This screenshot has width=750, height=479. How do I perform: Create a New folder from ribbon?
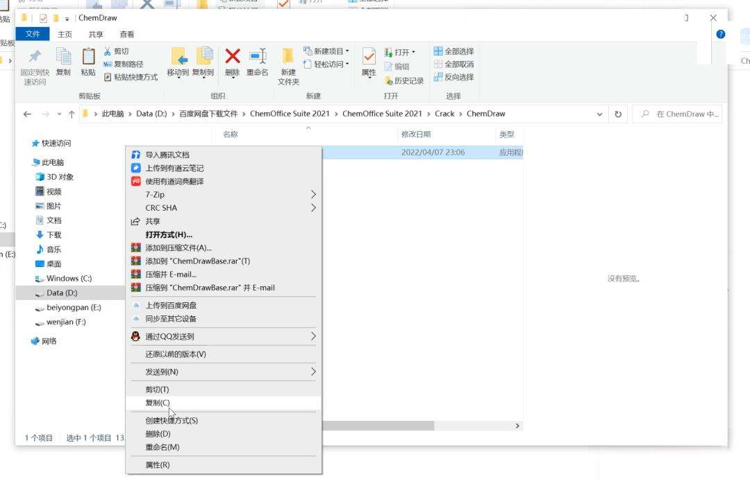tap(288, 67)
